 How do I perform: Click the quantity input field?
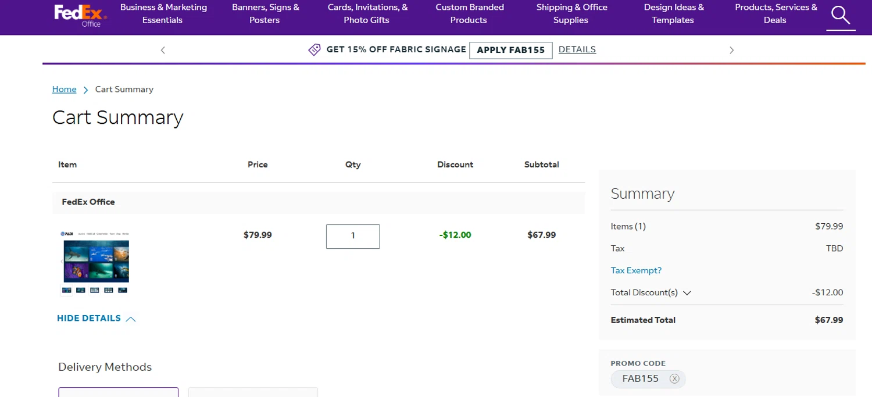coord(353,236)
